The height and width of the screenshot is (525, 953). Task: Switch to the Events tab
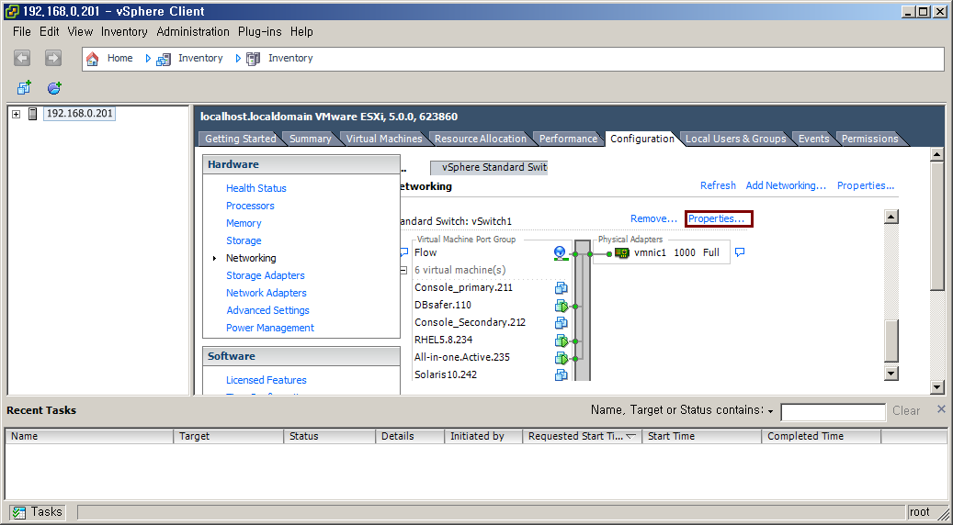[x=814, y=139]
